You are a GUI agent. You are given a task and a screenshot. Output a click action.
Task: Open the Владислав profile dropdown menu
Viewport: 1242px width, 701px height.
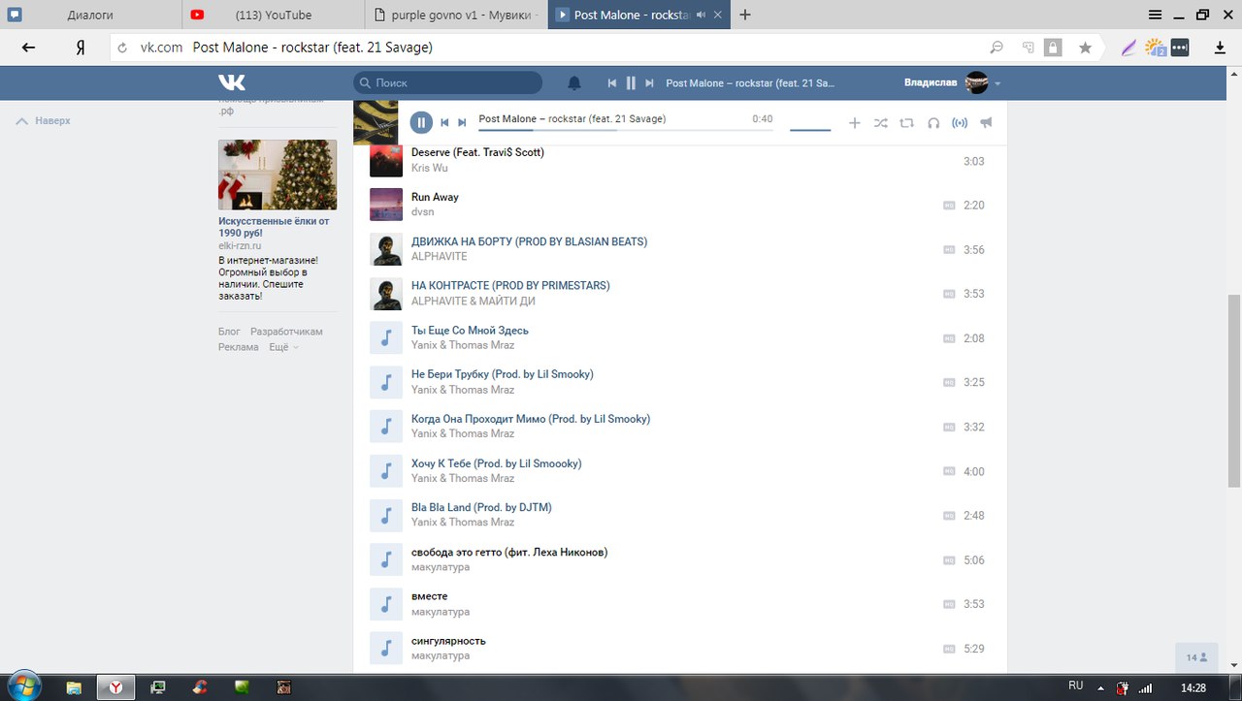tap(952, 83)
